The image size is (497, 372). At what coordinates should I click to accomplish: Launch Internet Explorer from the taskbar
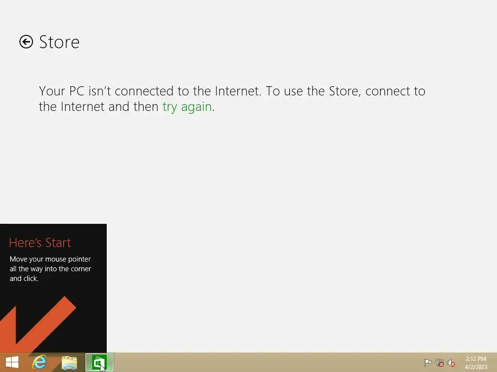pos(40,362)
